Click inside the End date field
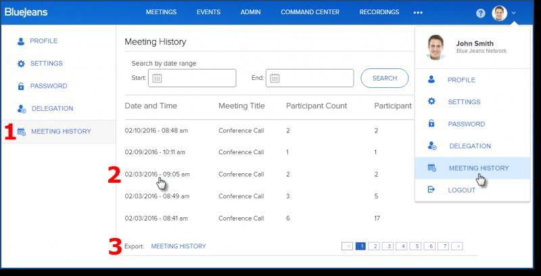Screen dimensions: 541x276 click(310, 78)
